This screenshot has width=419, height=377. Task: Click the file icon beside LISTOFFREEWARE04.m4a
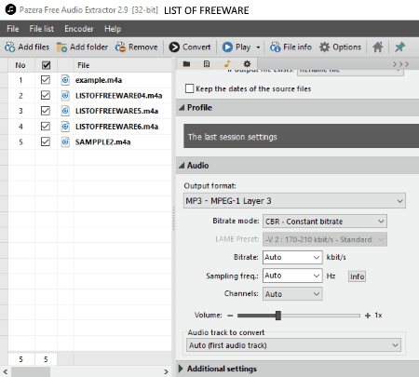pyautogui.click(x=65, y=96)
